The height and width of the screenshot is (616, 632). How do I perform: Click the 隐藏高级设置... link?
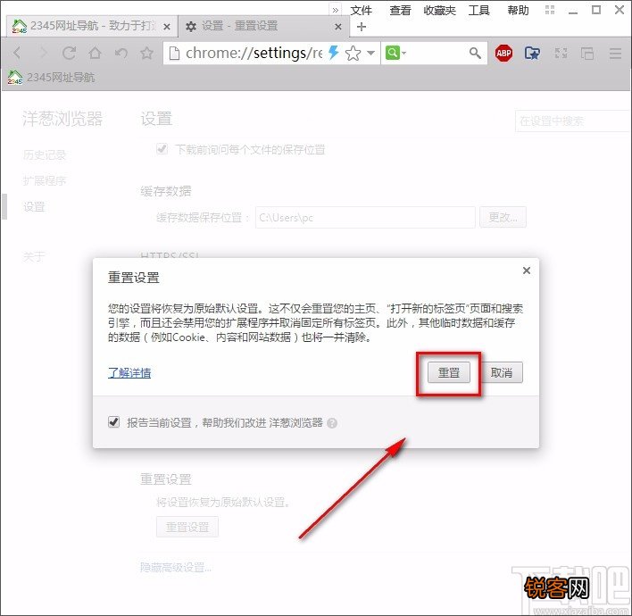(176, 567)
